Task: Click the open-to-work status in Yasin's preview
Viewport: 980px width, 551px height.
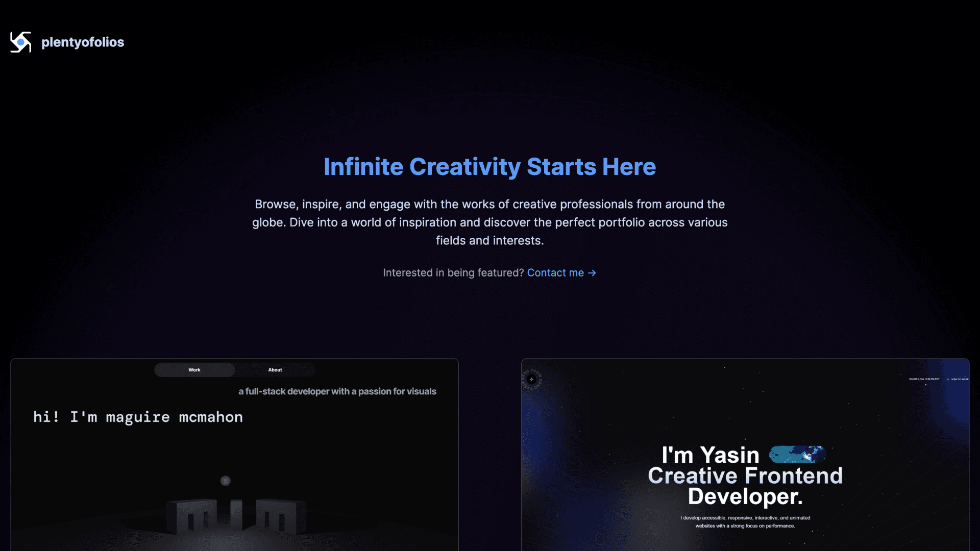Action: coord(959,379)
